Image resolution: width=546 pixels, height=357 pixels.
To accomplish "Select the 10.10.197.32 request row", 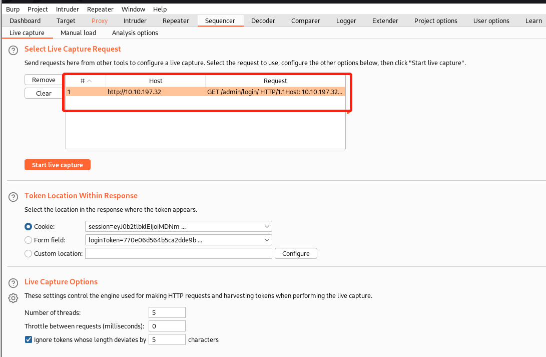I will click(x=205, y=92).
